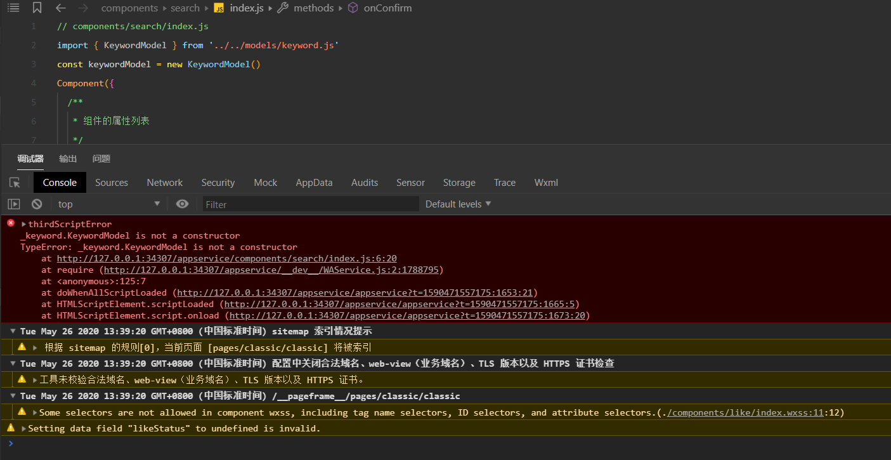
Task: Collapse the 配置中关闭合法域名 group
Action: pyautogui.click(x=13, y=364)
